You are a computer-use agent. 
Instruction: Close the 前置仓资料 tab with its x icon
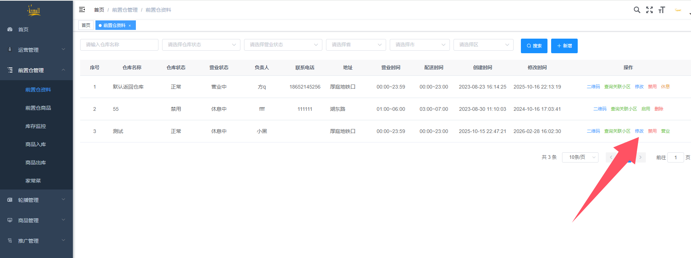[x=130, y=26]
